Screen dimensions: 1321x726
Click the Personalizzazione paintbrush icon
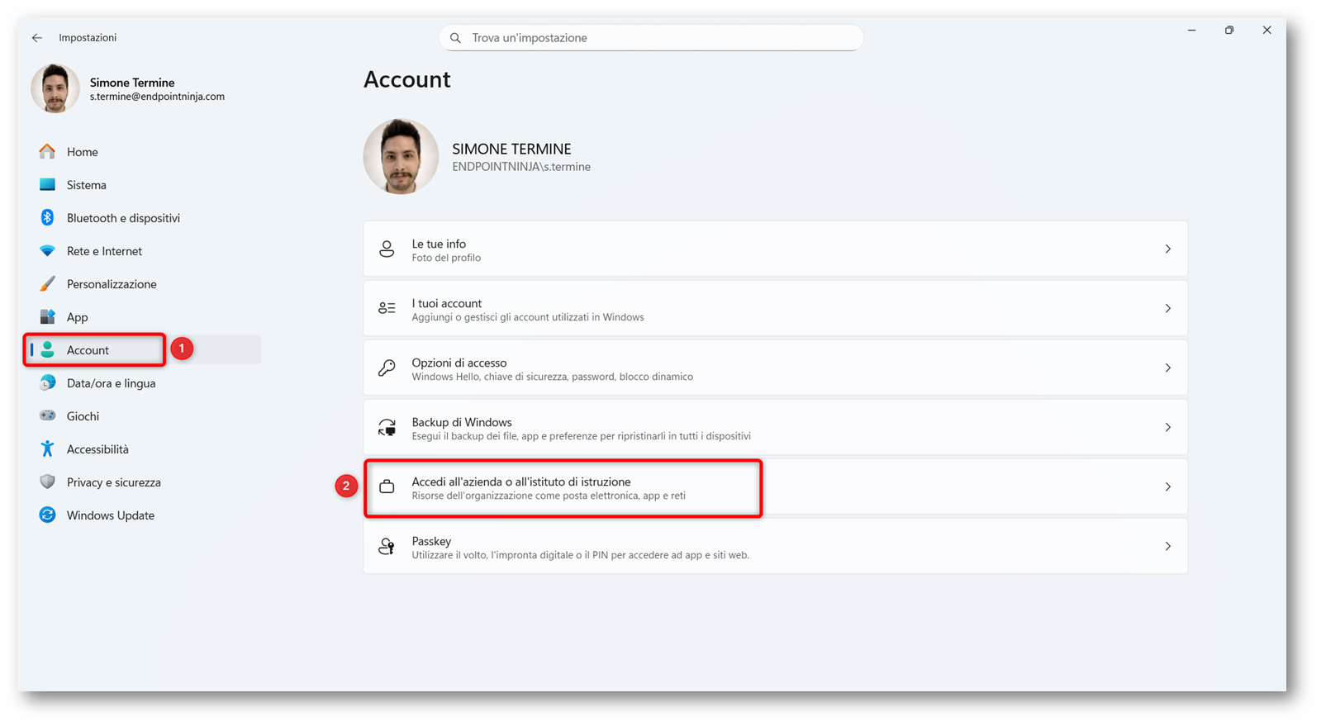pos(47,283)
